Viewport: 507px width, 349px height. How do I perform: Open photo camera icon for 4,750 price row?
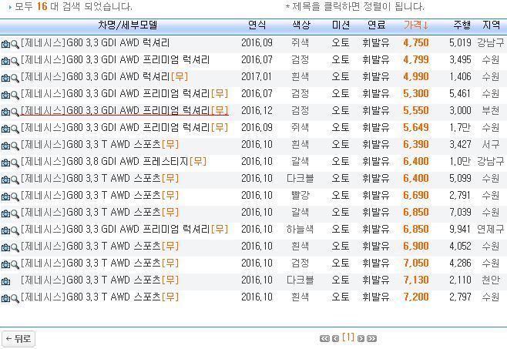click(x=5, y=44)
